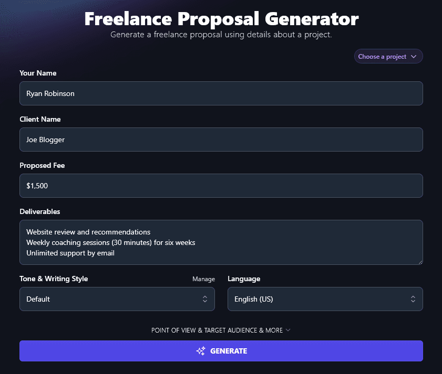Click the Deliverables label above the text box
The width and height of the screenshot is (442, 374).
[x=39, y=211]
